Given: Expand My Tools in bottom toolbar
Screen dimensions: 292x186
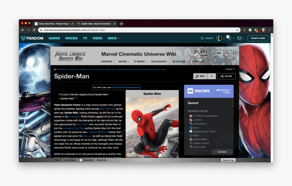Looking at the screenshot, I should click(70, 160).
